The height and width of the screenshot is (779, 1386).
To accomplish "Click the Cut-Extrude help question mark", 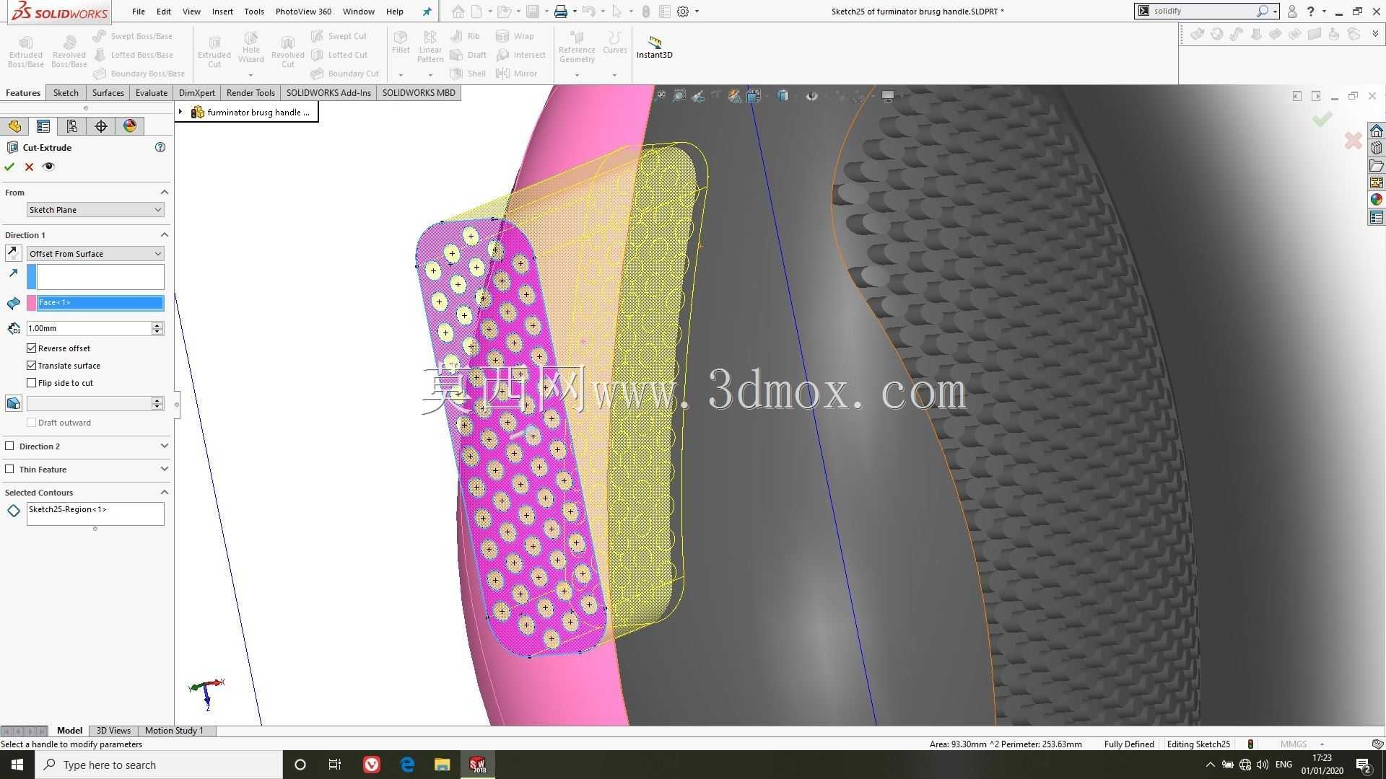I will pyautogui.click(x=160, y=147).
